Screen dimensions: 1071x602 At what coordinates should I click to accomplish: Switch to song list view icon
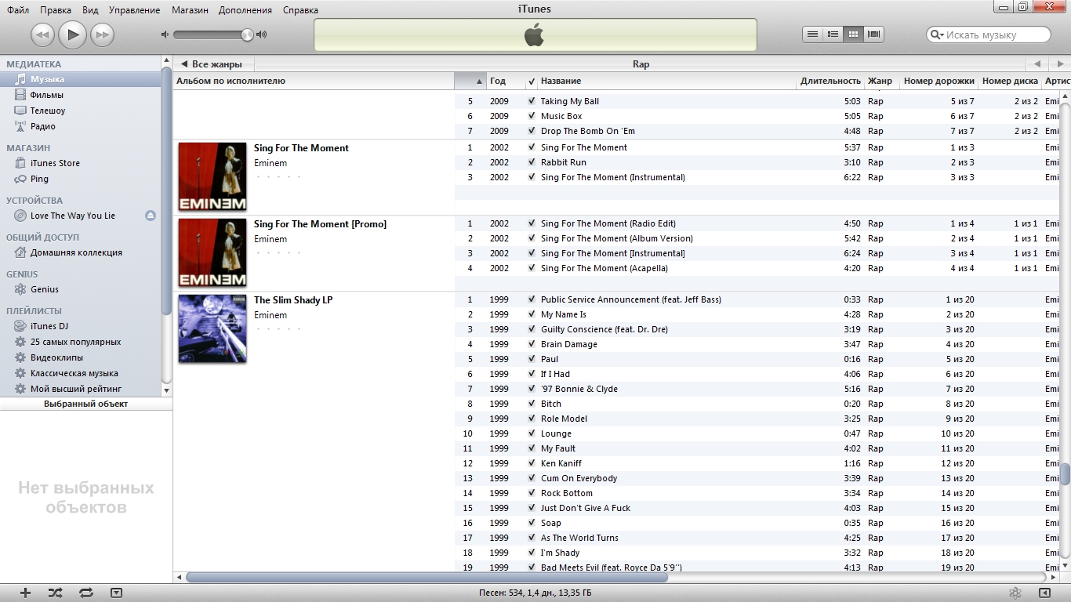[x=813, y=34]
